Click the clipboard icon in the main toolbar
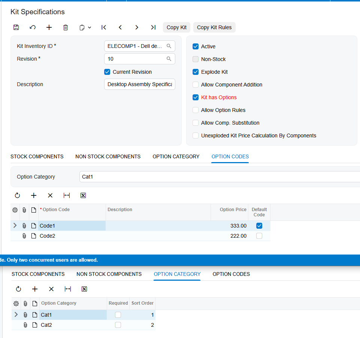This screenshot has height=338, width=360. [x=82, y=28]
